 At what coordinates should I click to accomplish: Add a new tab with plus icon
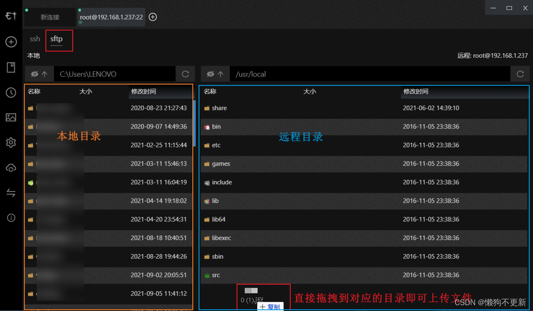(153, 17)
